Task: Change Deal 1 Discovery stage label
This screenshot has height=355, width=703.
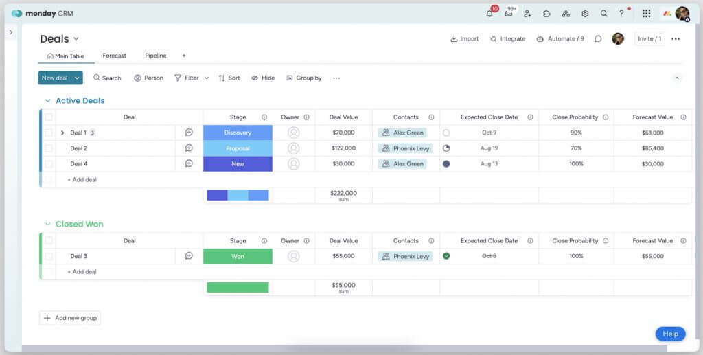Action: coord(238,133)
